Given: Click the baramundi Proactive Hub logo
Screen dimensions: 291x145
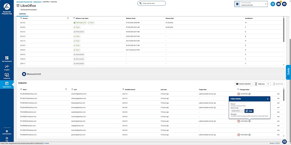Looking at the screenshot, I should pos(7,9).
